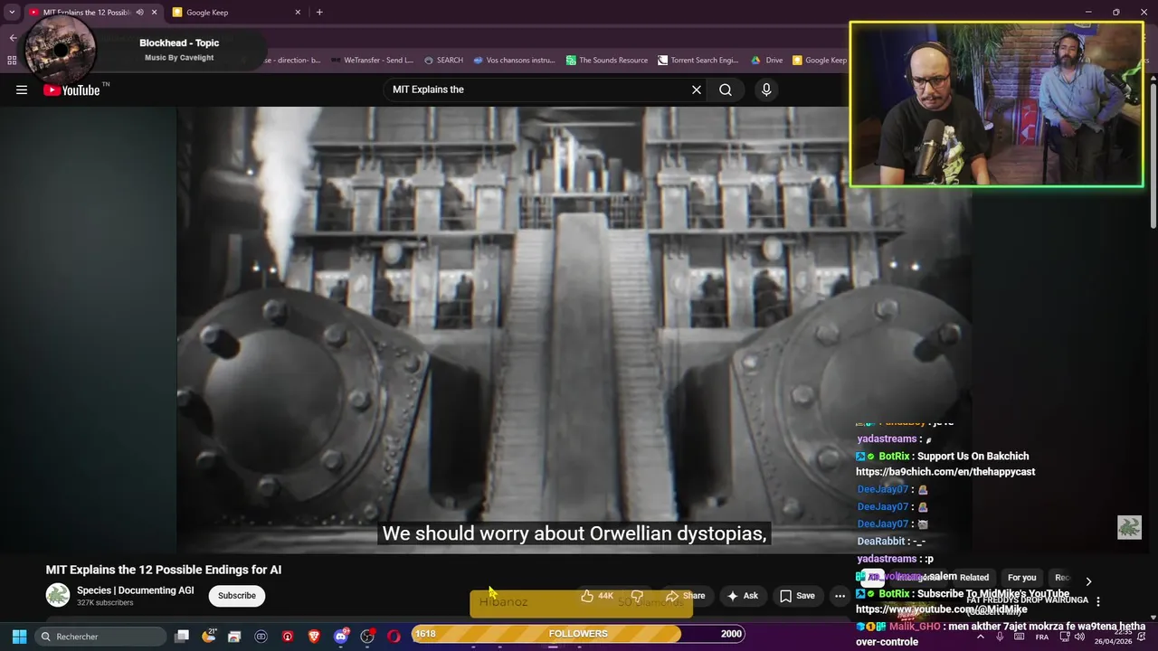Open the ba9chich.com support link in chat
The height and width of the screenshot is (651, 1158).
point(945,472)
